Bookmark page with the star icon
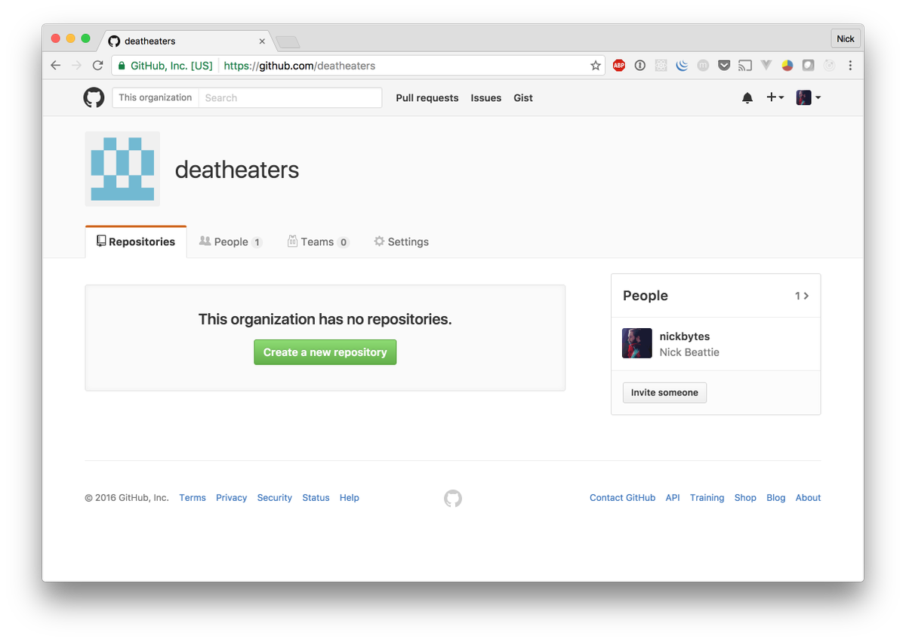Image resolution: width=906 pixels, height=642 pixels. coord(596,66)
